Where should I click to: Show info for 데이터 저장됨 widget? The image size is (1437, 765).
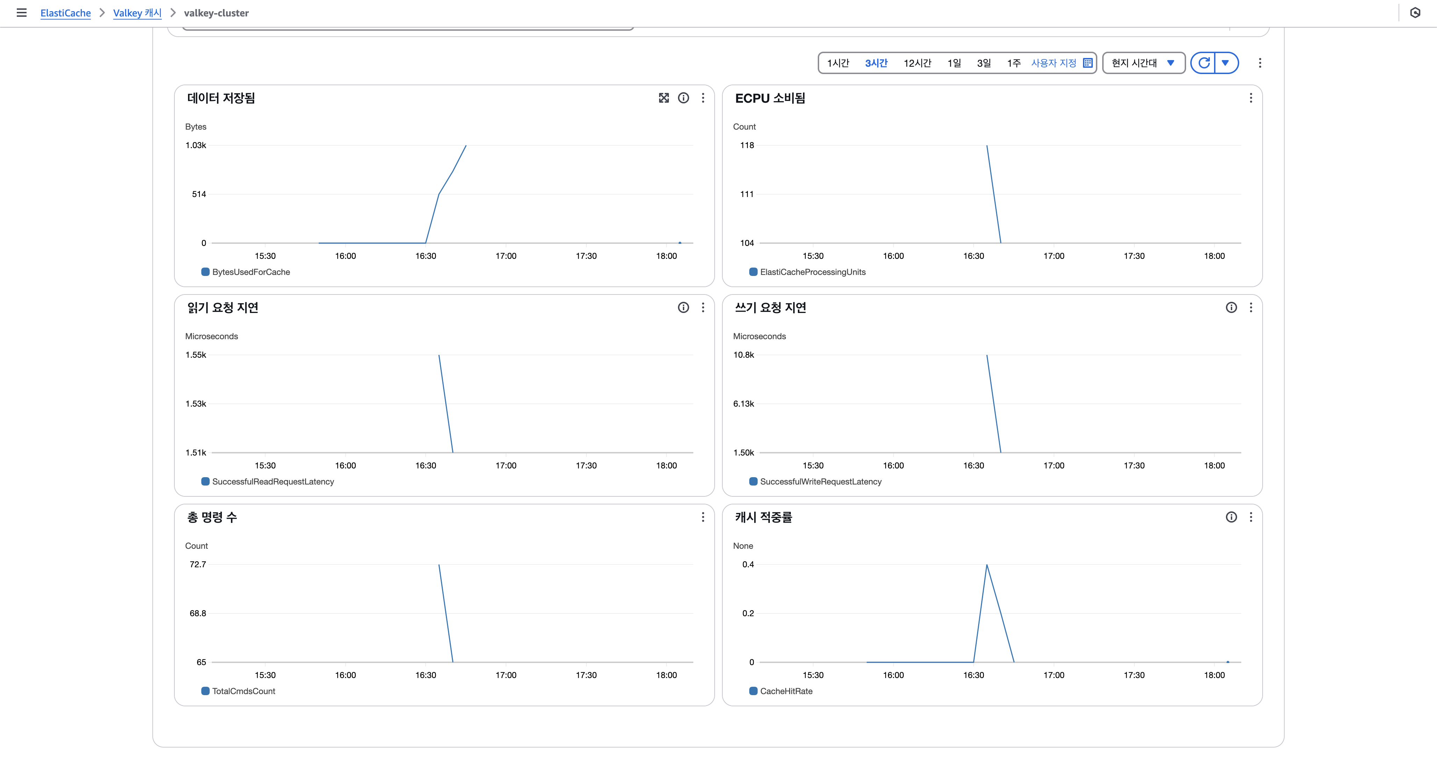click(x=683, y=98)
